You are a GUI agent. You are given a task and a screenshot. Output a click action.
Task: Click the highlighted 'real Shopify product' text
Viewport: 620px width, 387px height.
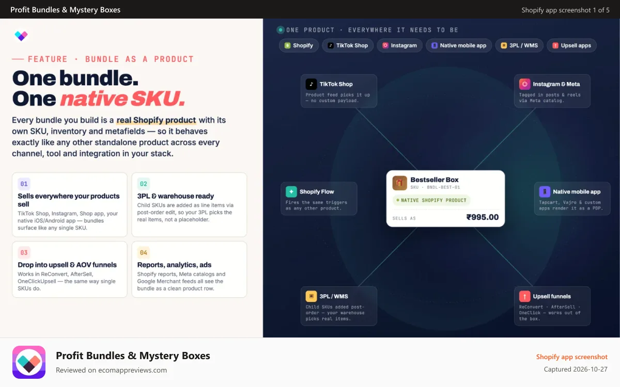[156, 120]
